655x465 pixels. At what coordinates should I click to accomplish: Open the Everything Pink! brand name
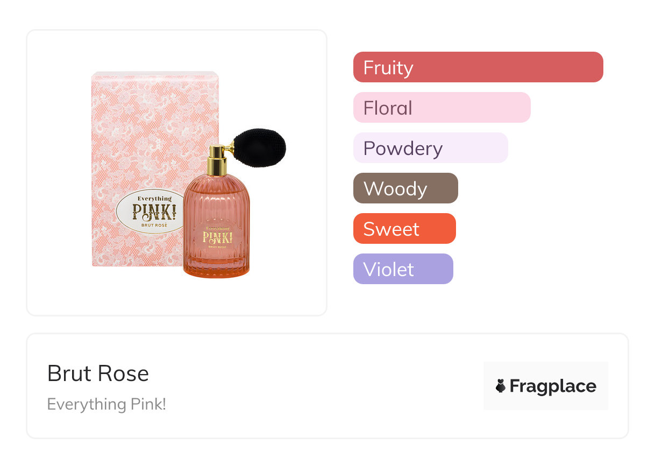click(106, 404)
